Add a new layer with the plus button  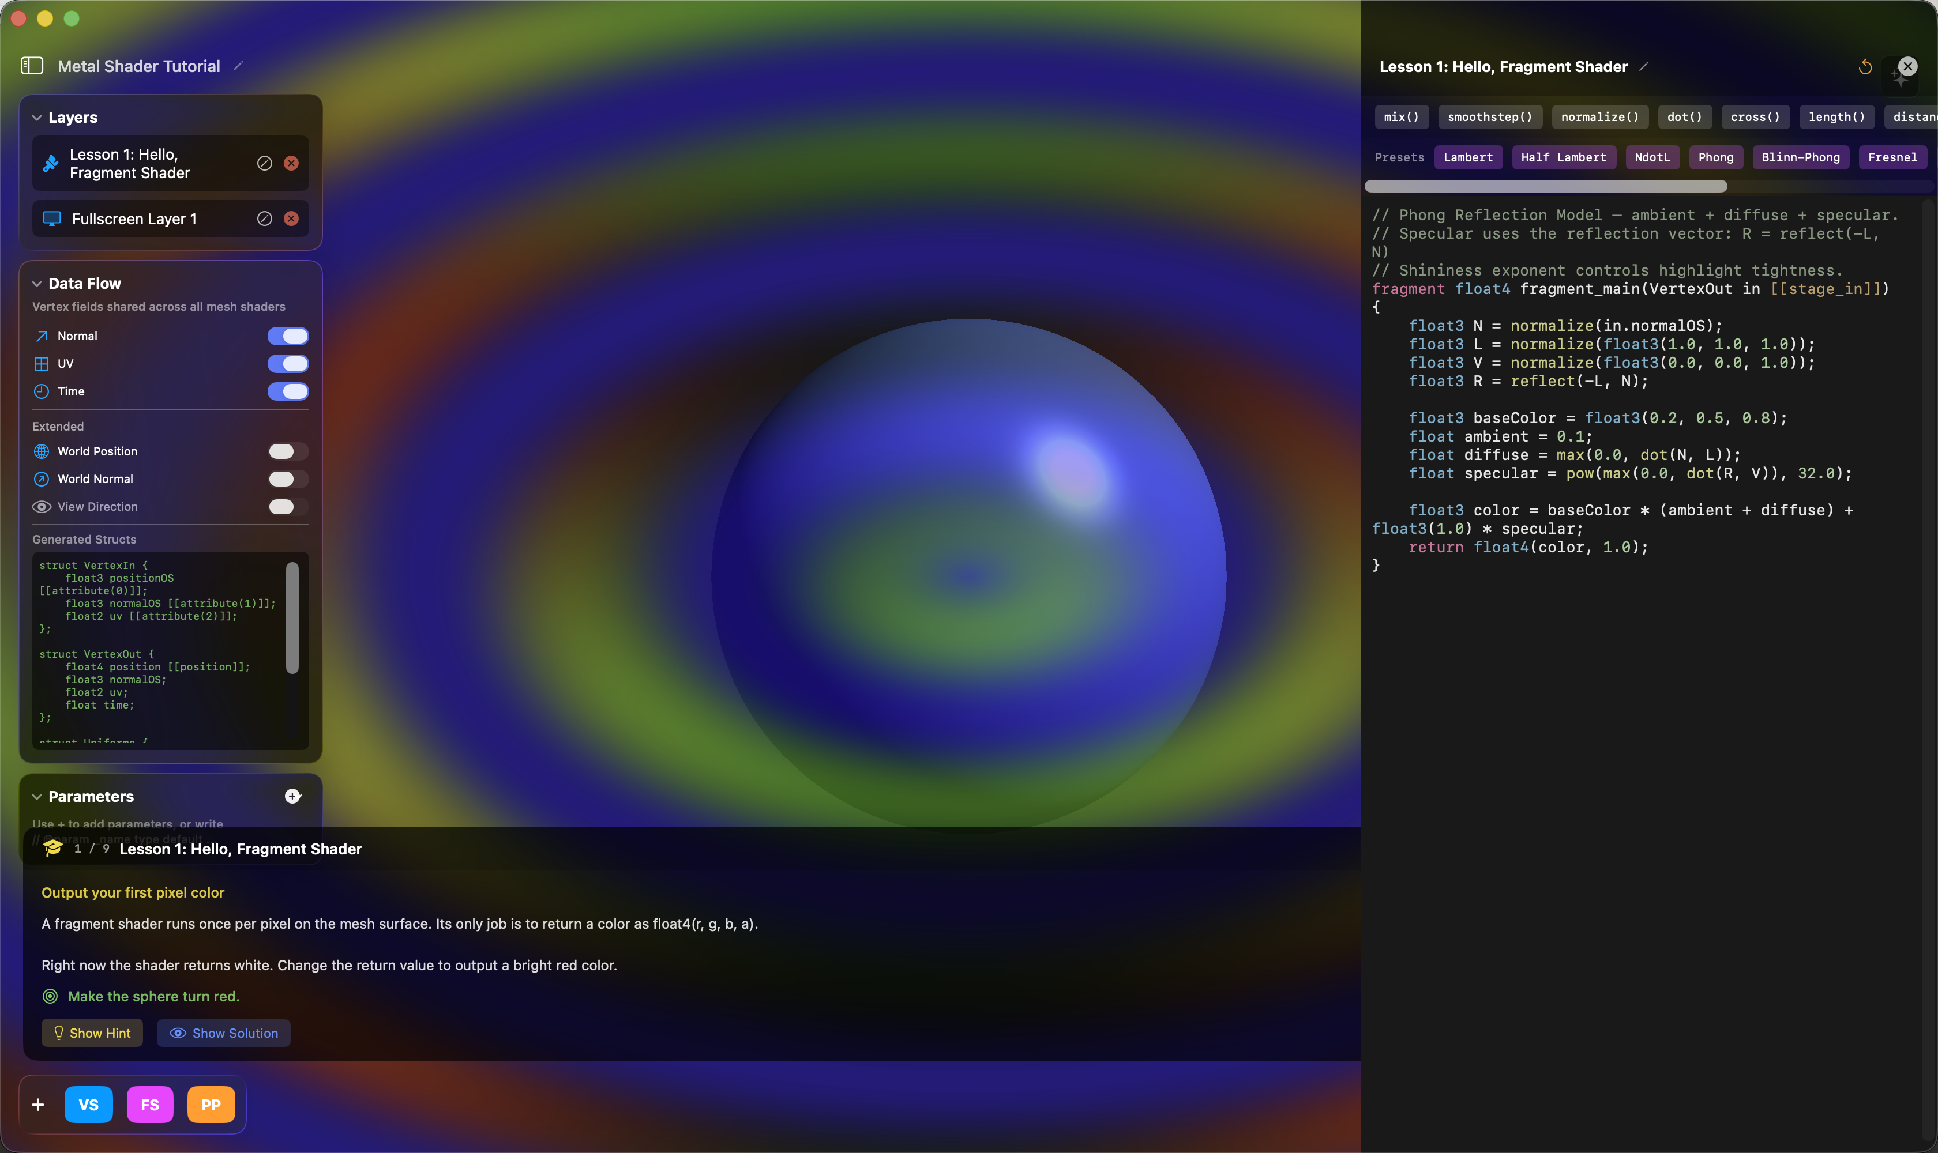pyautogui.click(x=38, y=1105)
